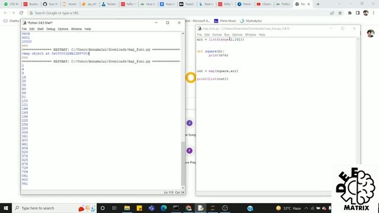Click Chrome address bar search field
Image resolution: width=379 pixels, height=213 pixels.
click(179, 13)
